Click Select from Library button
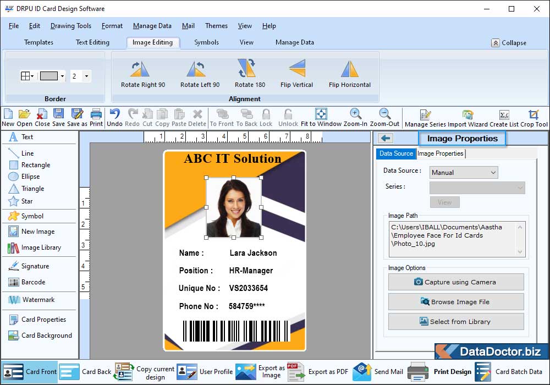The image size is (550, 385). click(456, 322)
